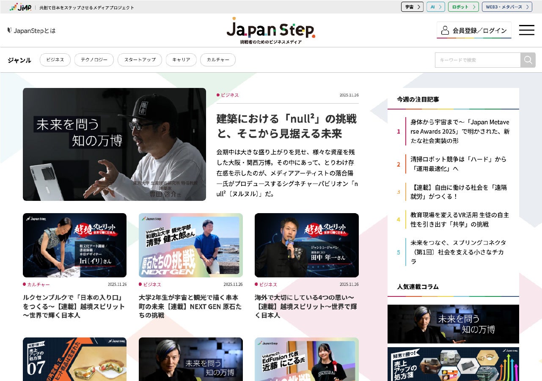Open ranked article about 清掃ロボット競争

pos(458,164)
